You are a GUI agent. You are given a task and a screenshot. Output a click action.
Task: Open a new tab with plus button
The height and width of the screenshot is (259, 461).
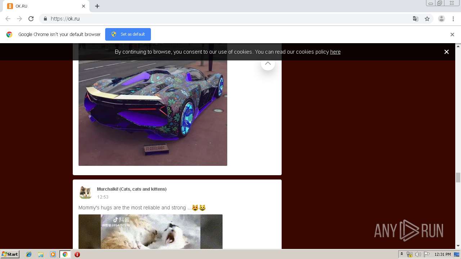97,6
